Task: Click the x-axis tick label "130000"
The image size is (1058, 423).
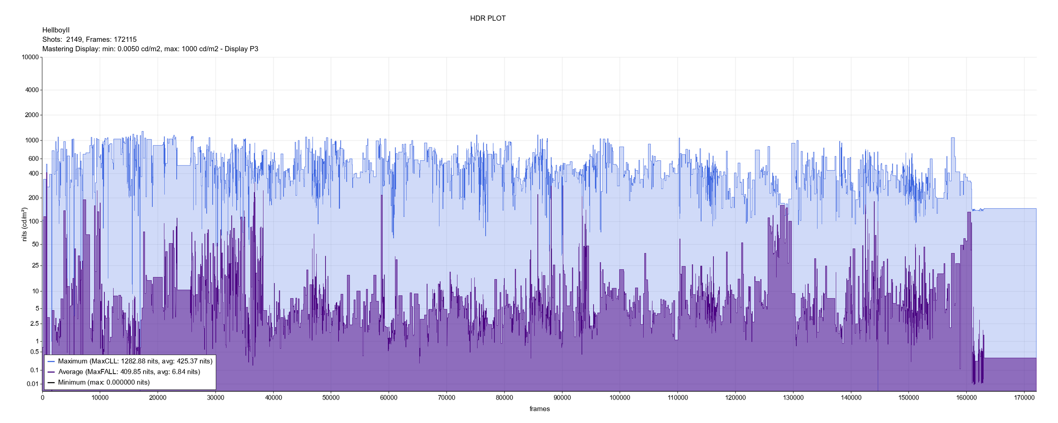Action: tap(793, 398)
